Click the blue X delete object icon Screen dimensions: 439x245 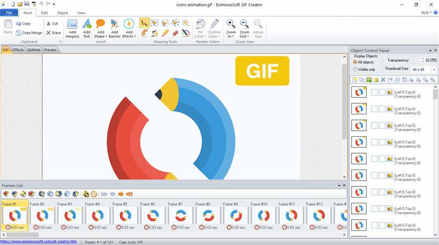[x=383, y=80]
